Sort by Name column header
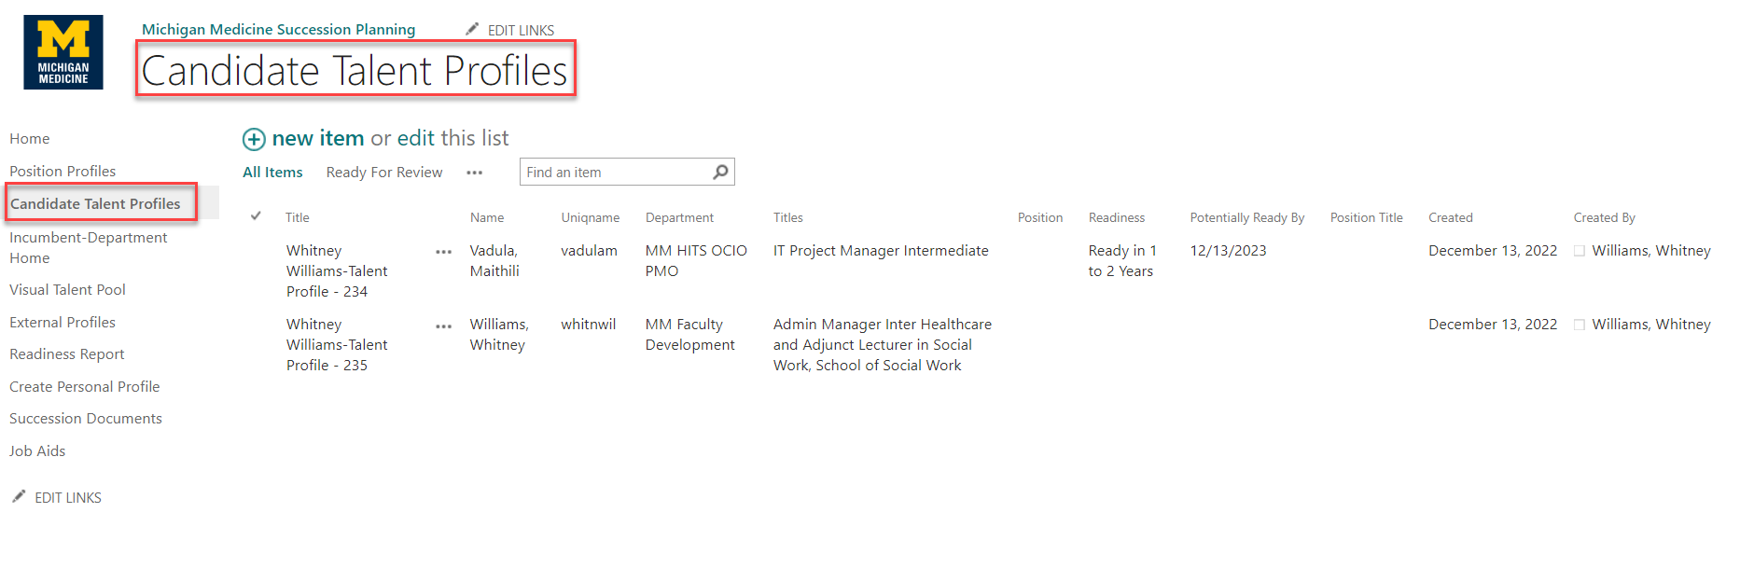Viewport: 1740px width, 568px height. point(487,217)
